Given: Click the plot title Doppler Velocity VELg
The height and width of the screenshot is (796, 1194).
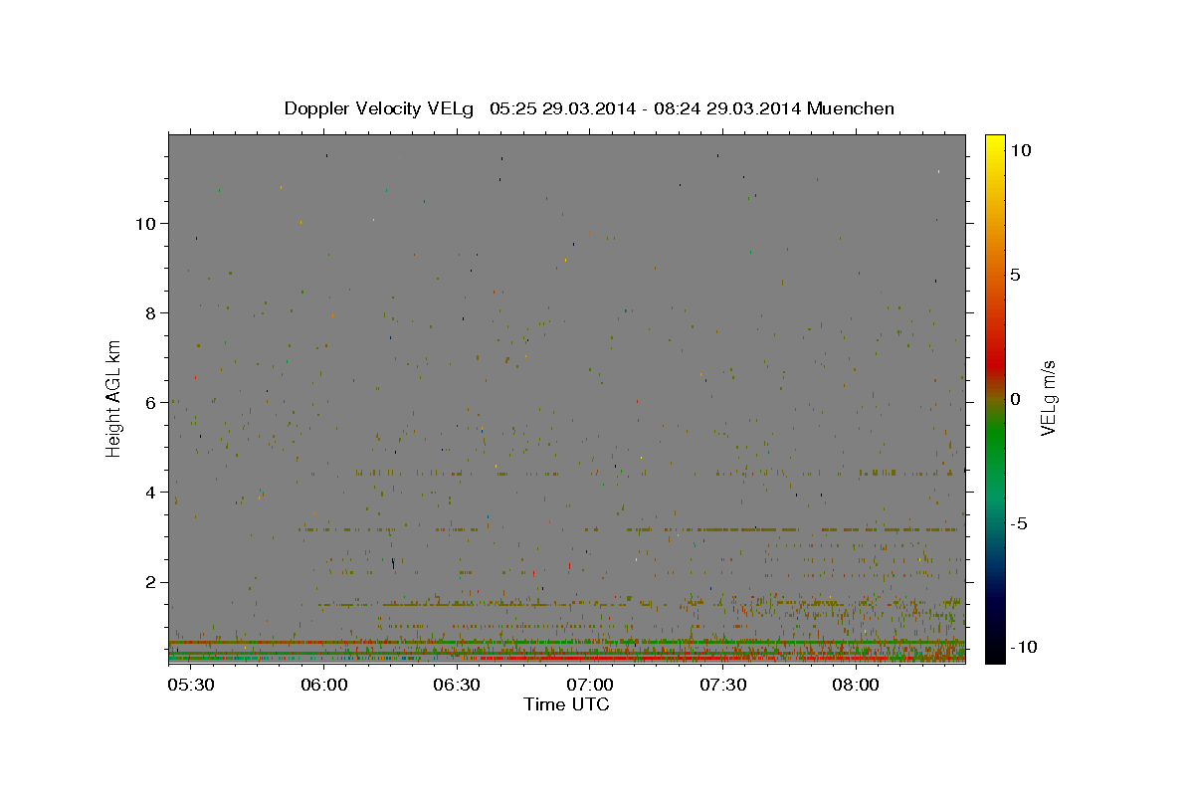Looking at the screenshot, I should point(589,108).
